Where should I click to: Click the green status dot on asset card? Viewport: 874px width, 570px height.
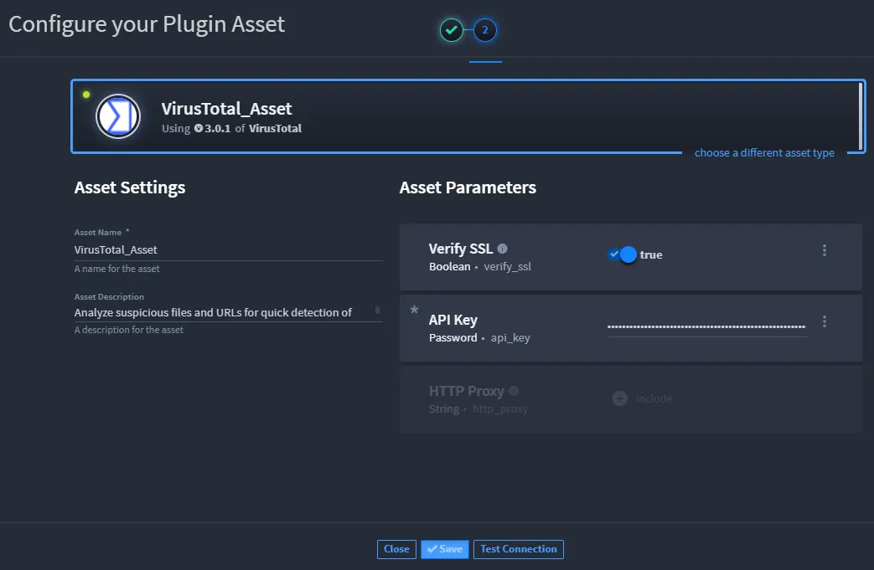click(86, 95)
